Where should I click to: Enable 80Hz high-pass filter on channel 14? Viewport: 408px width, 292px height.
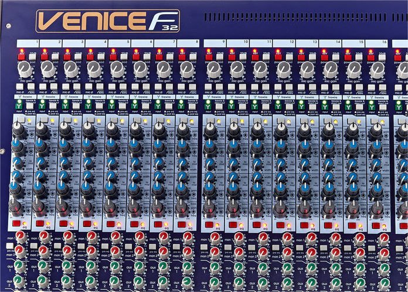tap(336, 87)
